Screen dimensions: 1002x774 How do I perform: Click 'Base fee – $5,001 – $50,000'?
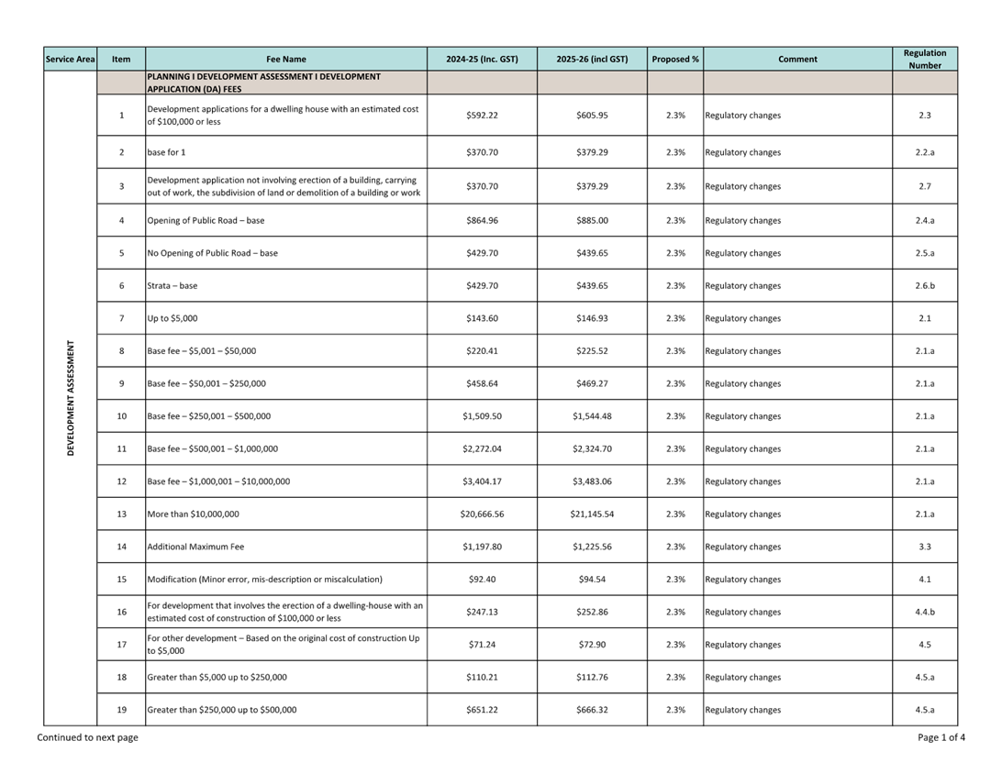point(201,350)
